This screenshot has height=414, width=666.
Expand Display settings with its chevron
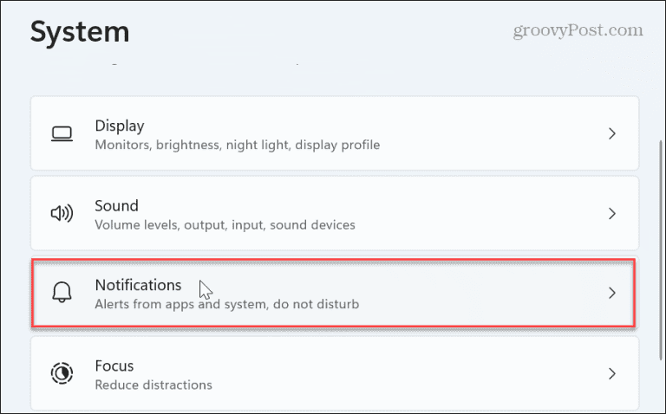click(612, 133)
